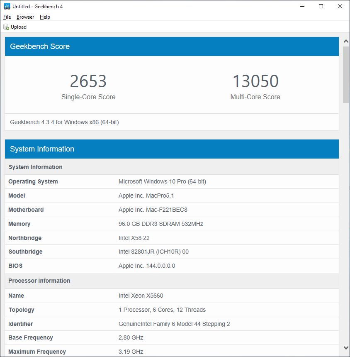Select the Single-Core Score value 2653
This screenshot has width=350, height=357.
pyautogui.click(x=88, y=81)
